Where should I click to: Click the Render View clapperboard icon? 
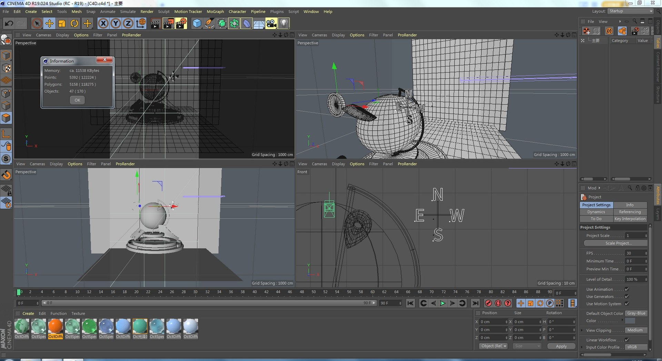pos(156,23)
